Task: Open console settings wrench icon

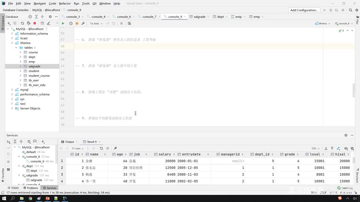Action: click(x=83, y=24)
